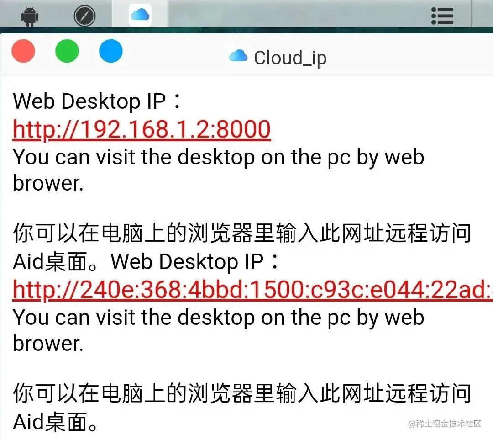Click the green circle window button
The height and width of the screenshot is (440, 493).
pyautogui.click(x=67, y=51)
